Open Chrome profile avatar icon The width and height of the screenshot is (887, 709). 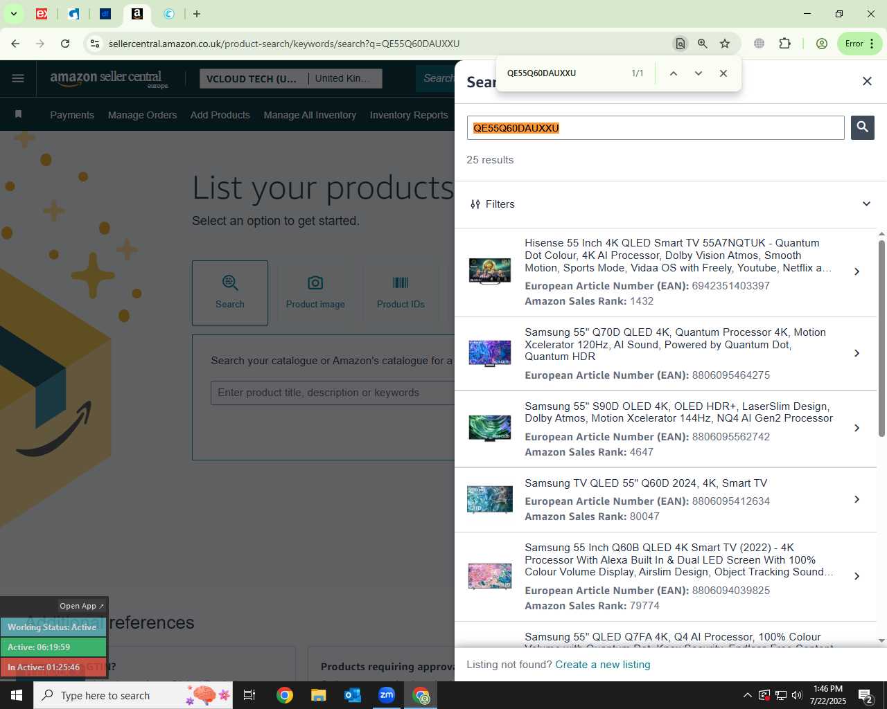[x=822, y=44]
